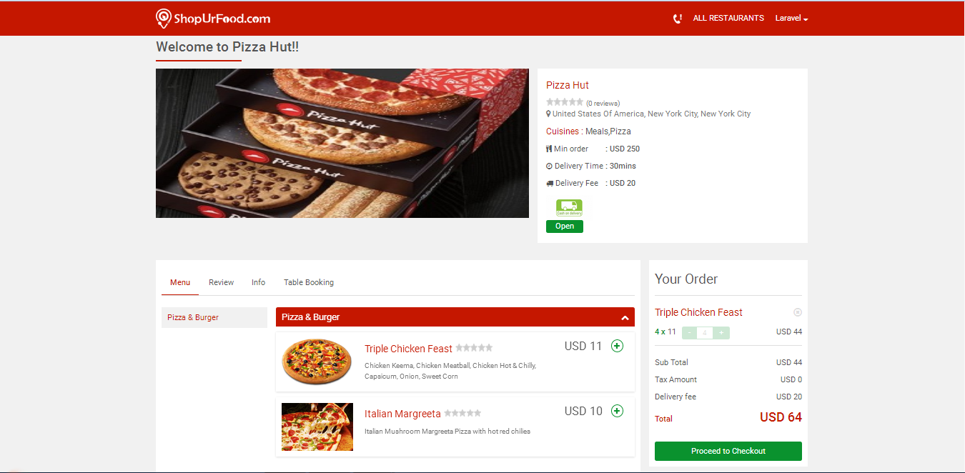Add Triple Chicken Feast with plus icon

[618, 346]
